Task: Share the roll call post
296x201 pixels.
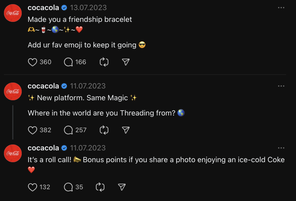Action: click(x=122, y=187)
